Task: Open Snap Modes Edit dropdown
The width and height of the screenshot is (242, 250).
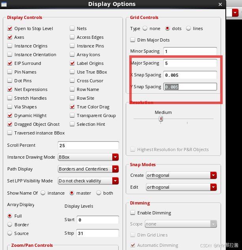Action: pyautogui.click(x=181, y=187)
